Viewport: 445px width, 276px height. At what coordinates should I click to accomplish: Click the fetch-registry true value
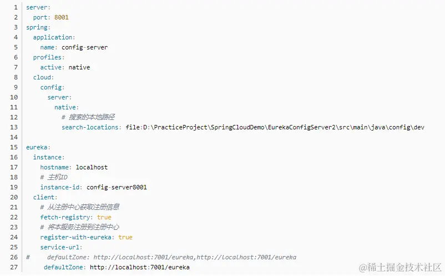point(104,217)
